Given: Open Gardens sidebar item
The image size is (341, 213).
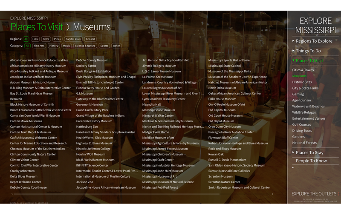Looking at the screenshot, I should [x=298, y=137].
